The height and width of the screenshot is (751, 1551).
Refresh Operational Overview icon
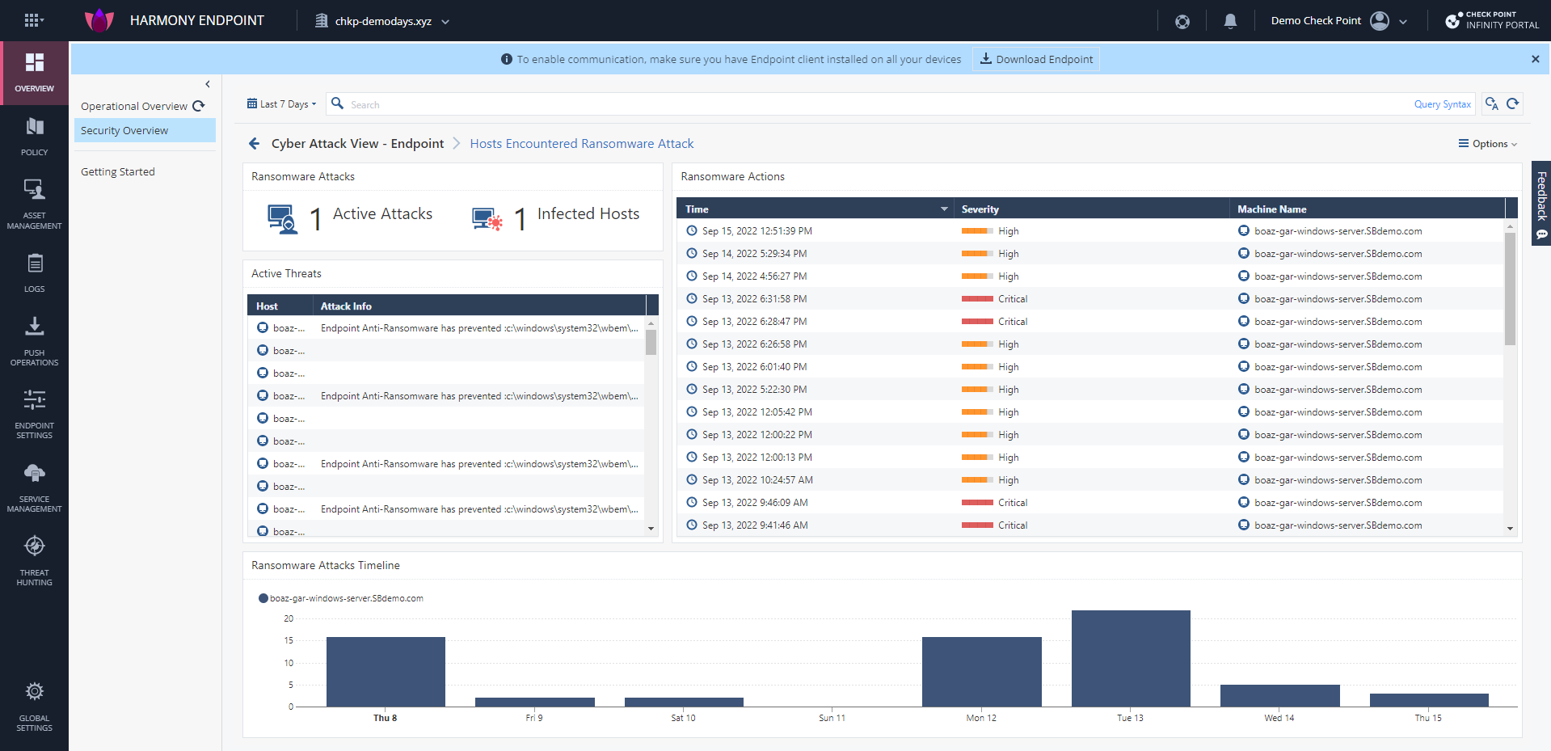(x=199, y=106)
